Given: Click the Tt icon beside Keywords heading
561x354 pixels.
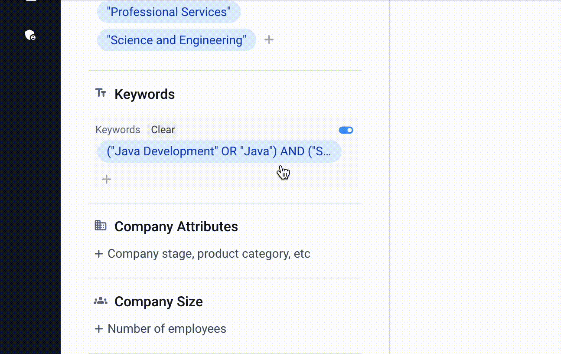Looking at the screenshot, I should (x=101, y=93).
